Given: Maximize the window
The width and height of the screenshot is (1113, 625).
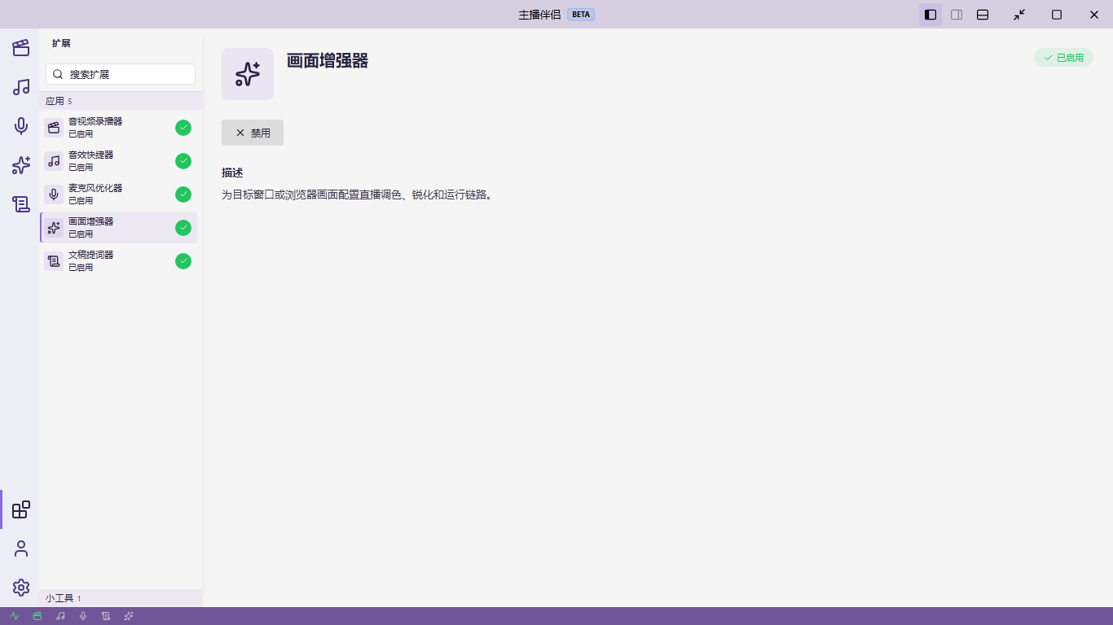Looking at the screenshot, I should pyautogui.click(x=1057, y=15).
